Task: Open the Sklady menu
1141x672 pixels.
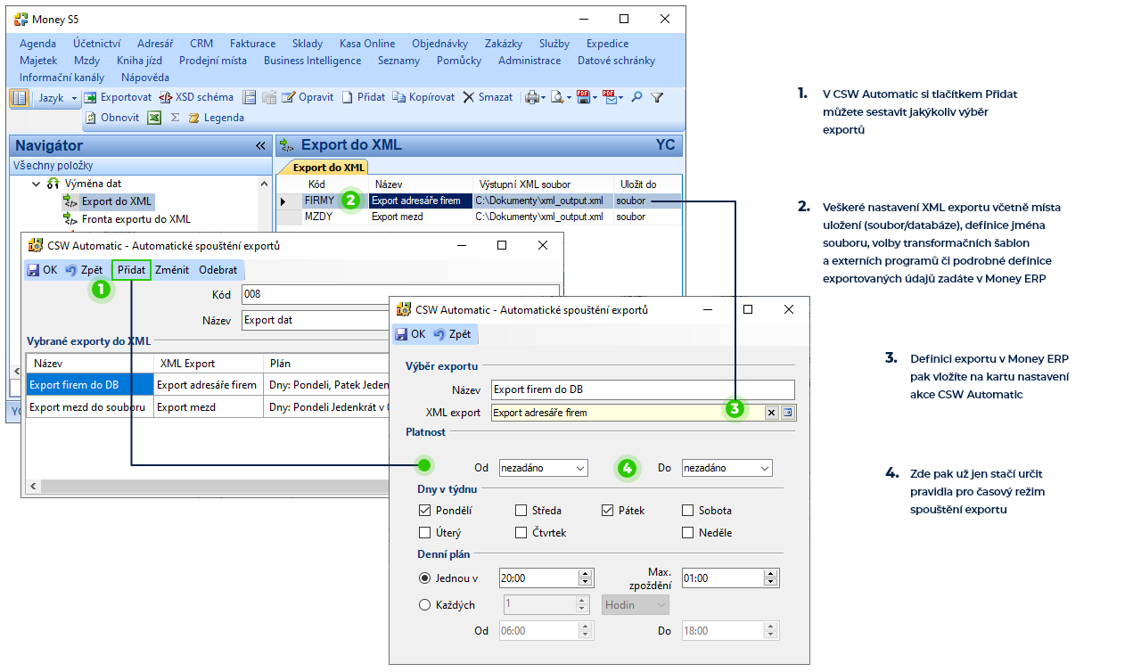Action: click(x=308, y=44)
